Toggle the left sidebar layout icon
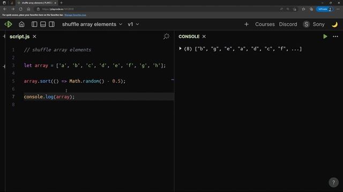The image size is (343, 192). coord(34,24)
